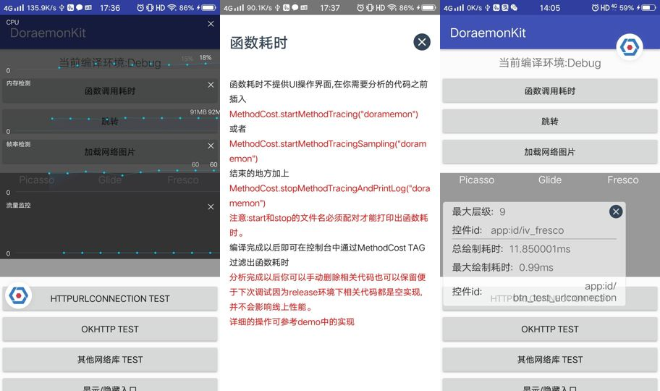Image resolution: width=660 pixels, height=391 pixels.
Task: Tap 函数调用耗时 button in right screen
Action: (550, 91)
